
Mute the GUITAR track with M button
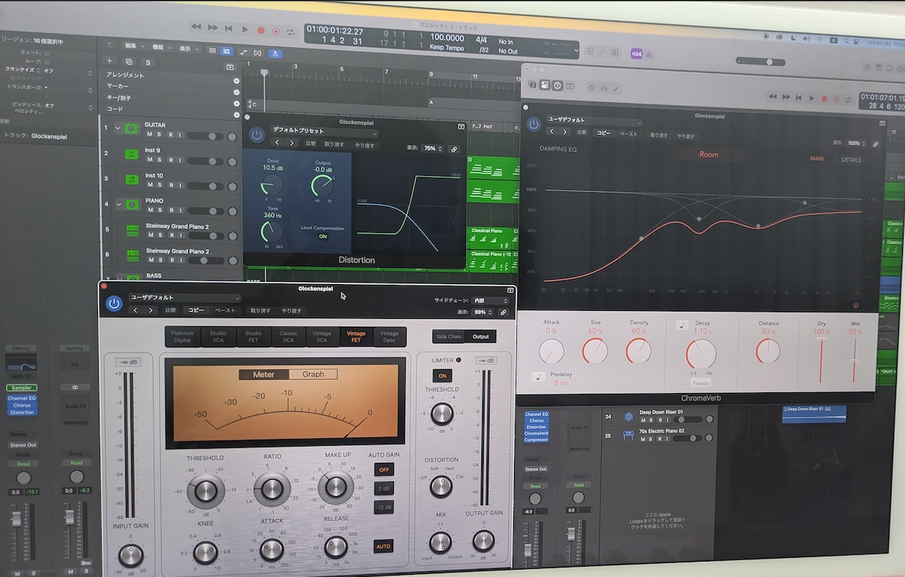tap(150, 134)
